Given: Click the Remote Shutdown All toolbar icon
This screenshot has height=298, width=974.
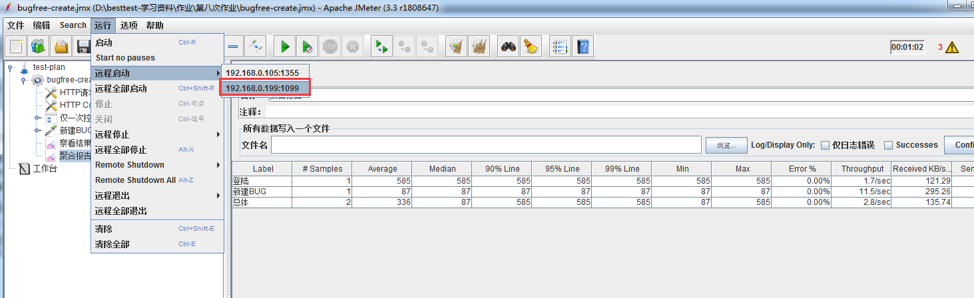Looking at the screenshot, I should pos(427,47).
